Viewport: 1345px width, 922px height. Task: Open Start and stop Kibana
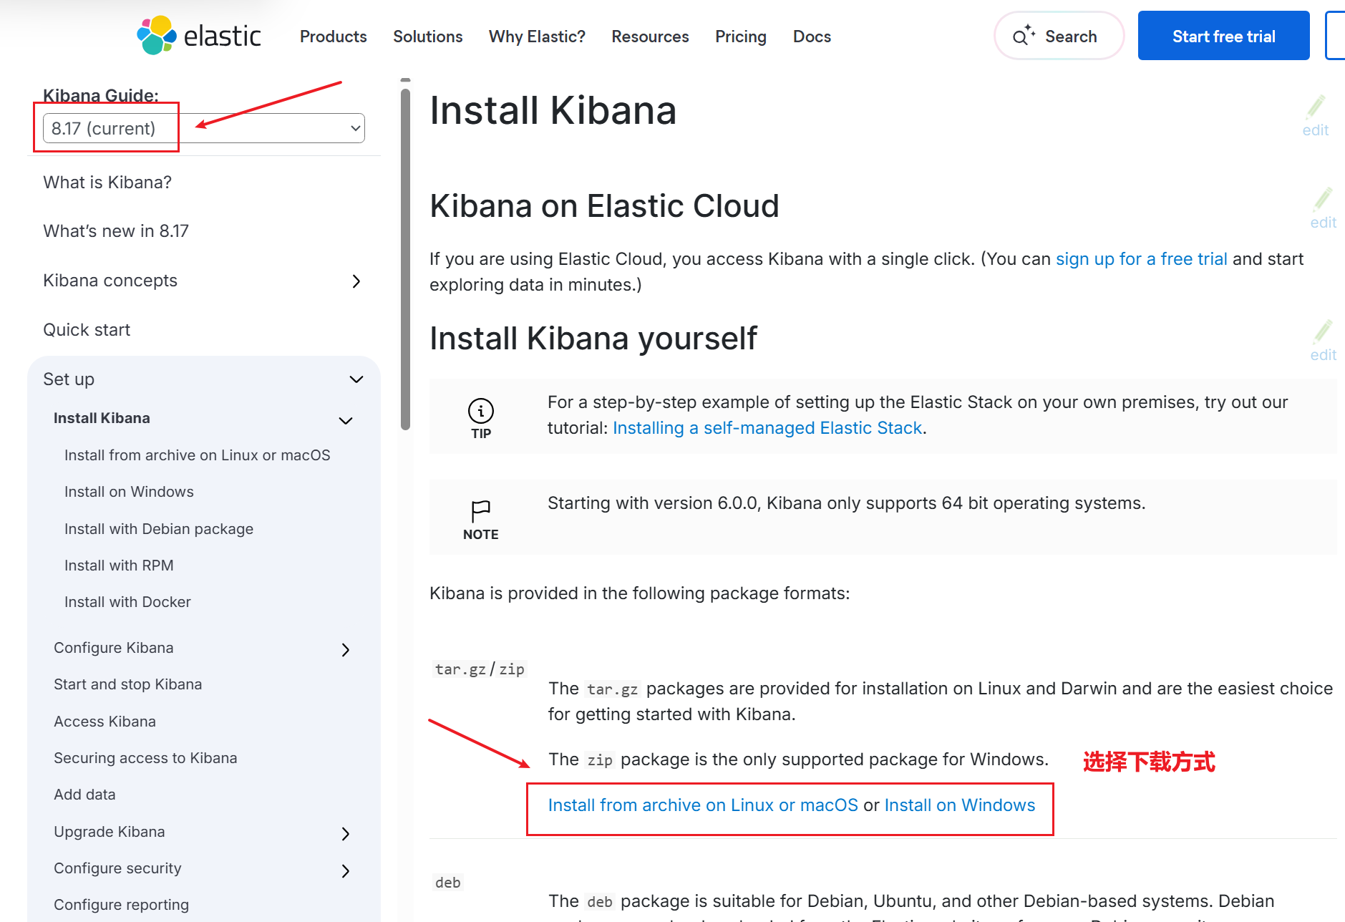click(x=128, y=684)
